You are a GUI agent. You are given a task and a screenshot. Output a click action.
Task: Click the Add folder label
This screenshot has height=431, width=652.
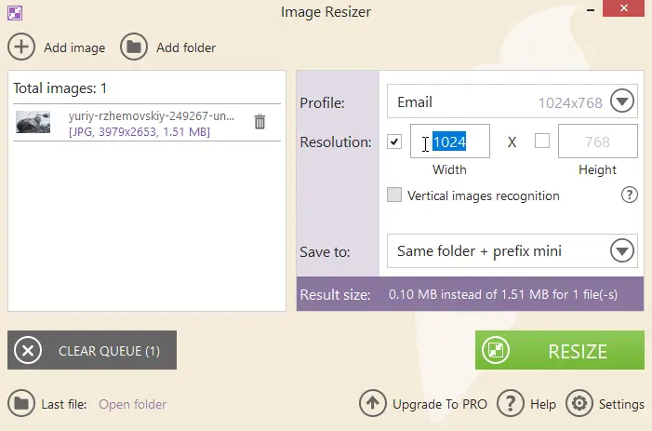pyautogui.click(x=186, y=47)
